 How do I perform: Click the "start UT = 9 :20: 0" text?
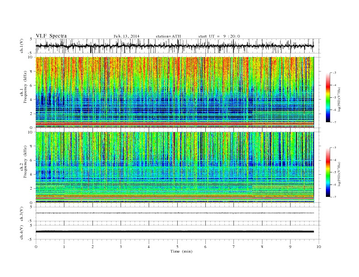(x=219, y=36)
